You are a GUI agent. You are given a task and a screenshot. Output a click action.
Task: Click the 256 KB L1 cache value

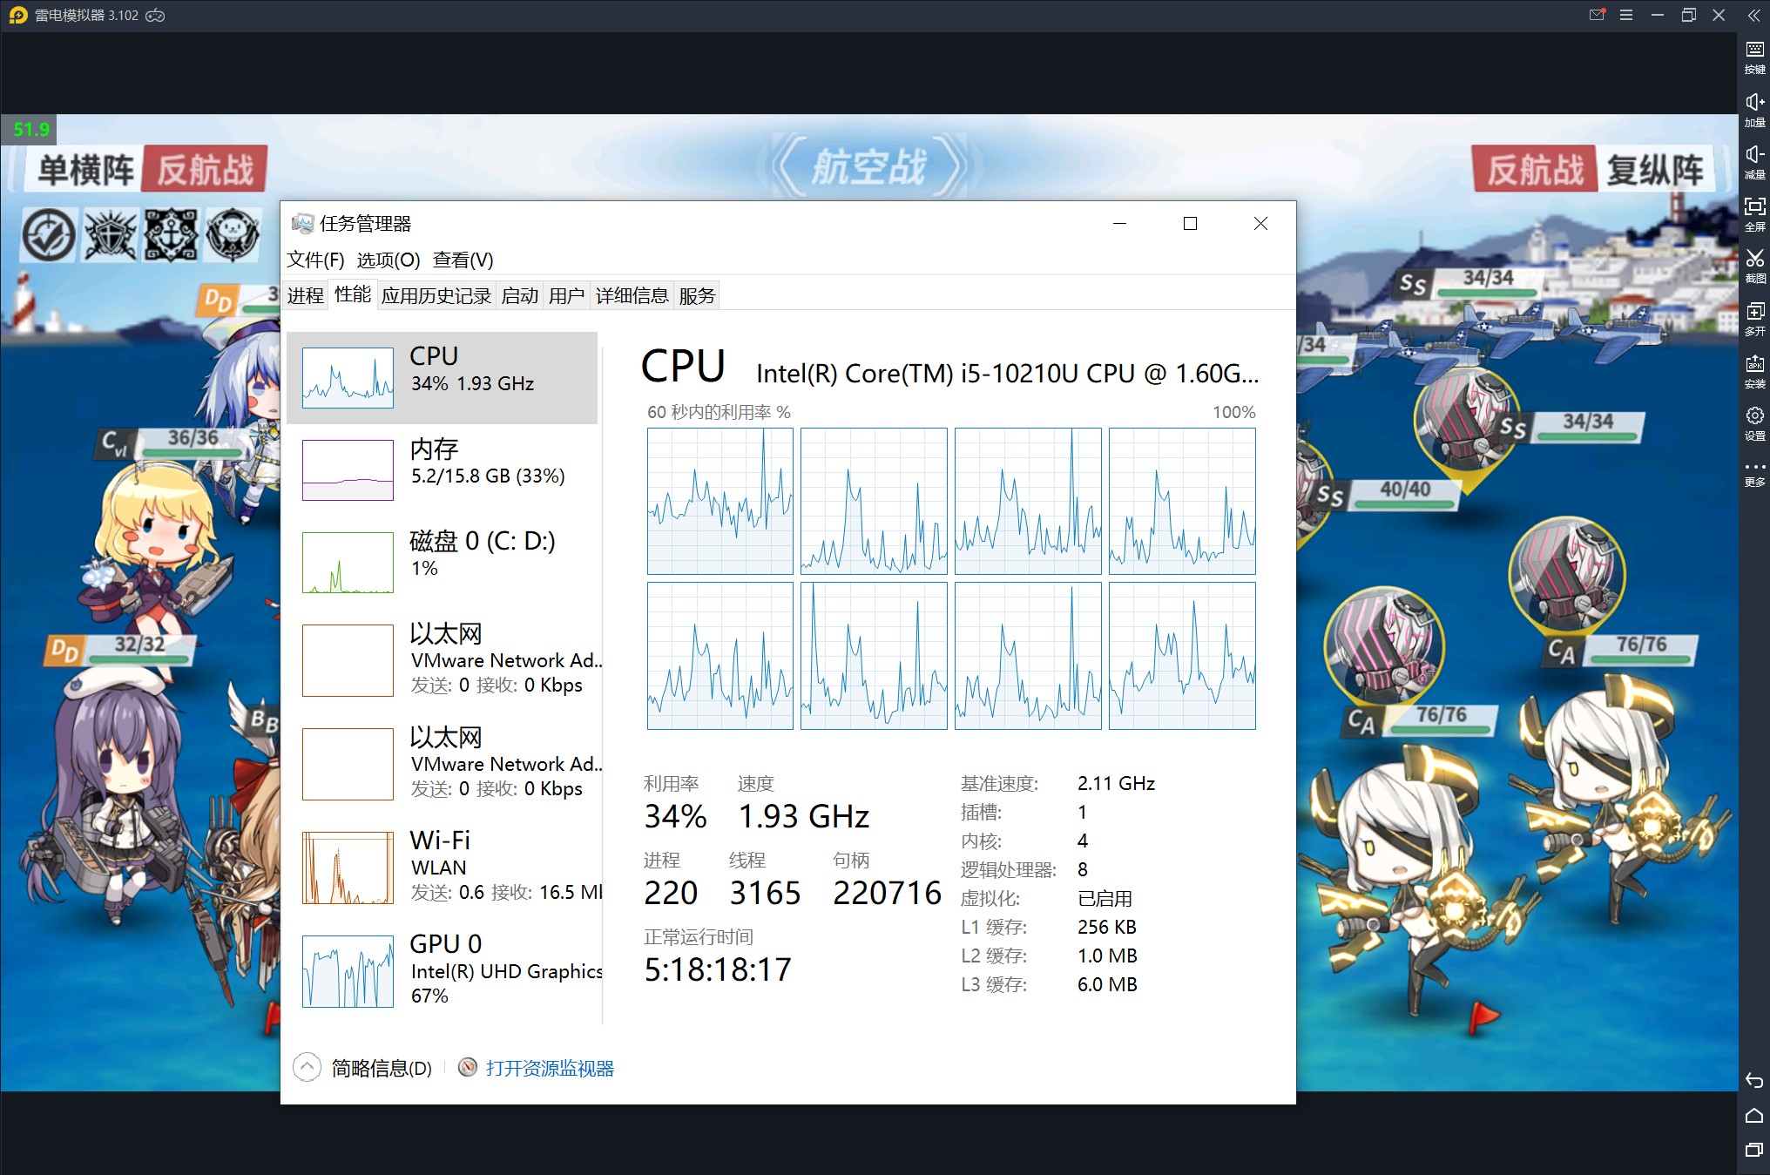[x=1107, y=927]
